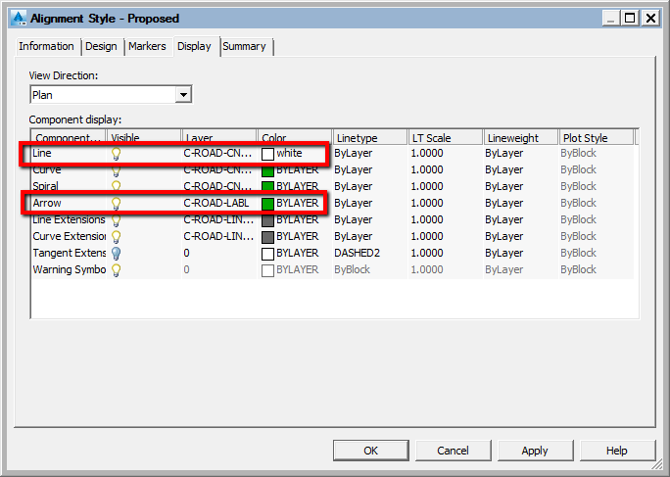Click the Linetype column header
670x477 pixels.
pyautogui.click(x=370, y=137)
